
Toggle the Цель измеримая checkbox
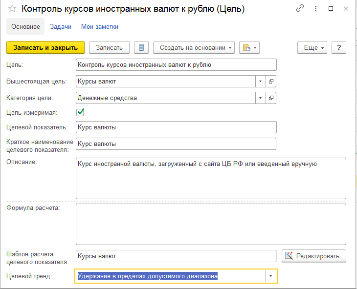81,112
